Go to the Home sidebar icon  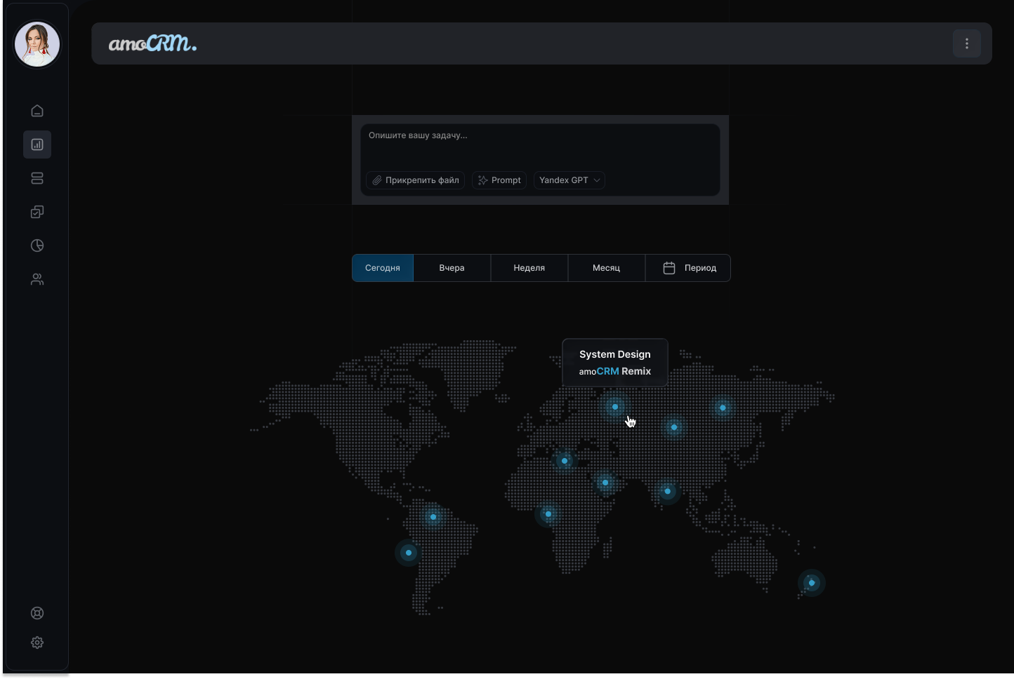[37, 111]
